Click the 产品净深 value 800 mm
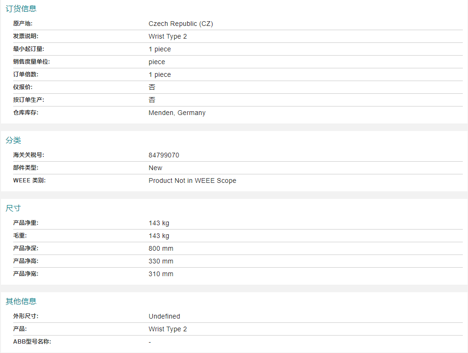Screen dimensions: 468x353 coord(161,248)
